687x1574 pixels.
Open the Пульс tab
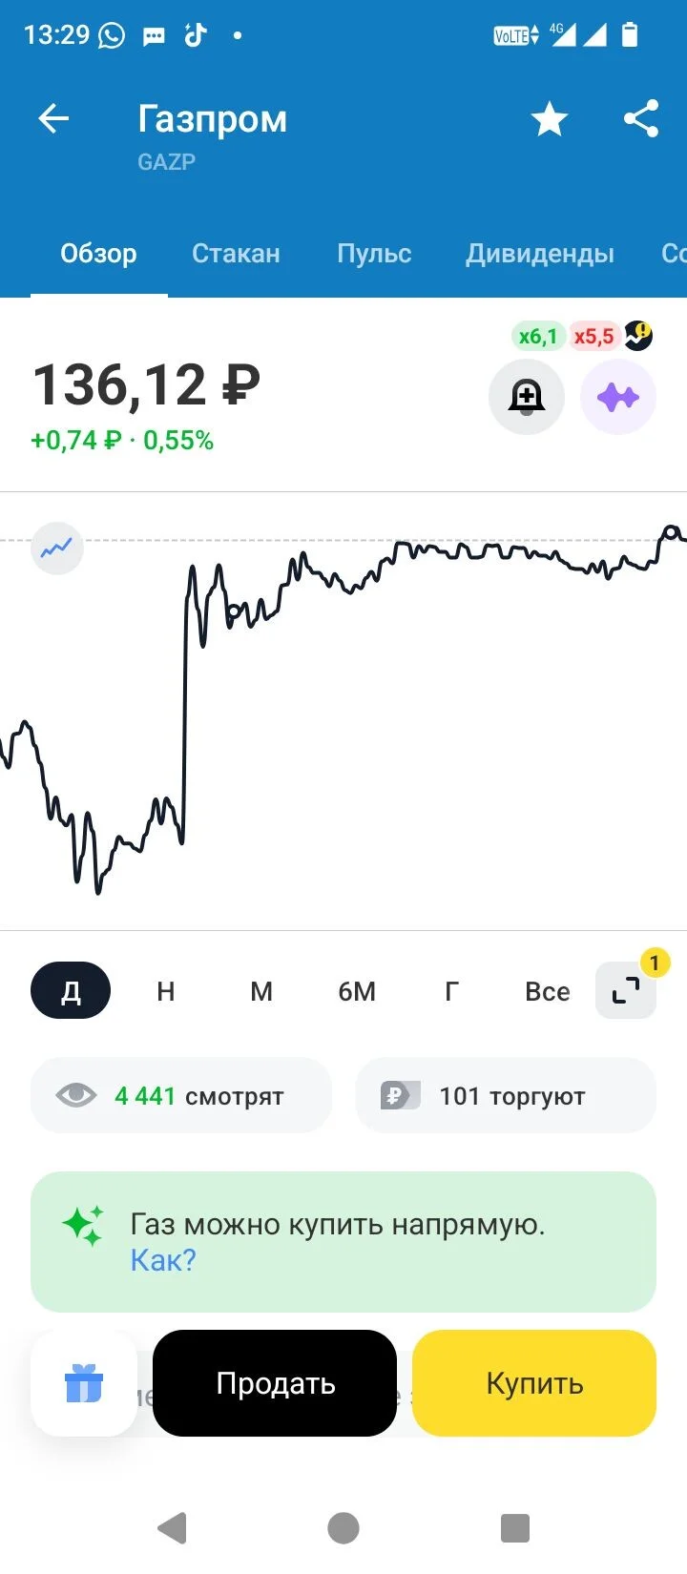click(374, 253)
